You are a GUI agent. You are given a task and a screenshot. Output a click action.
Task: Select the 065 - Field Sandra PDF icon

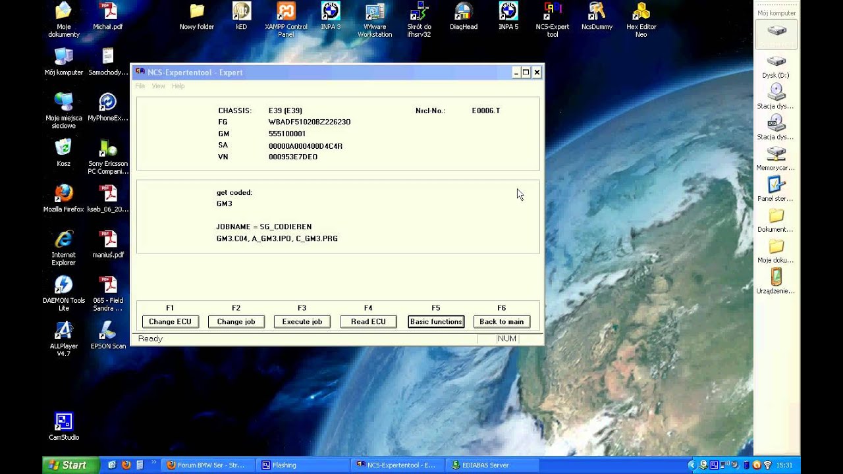[x=107, y=293]
